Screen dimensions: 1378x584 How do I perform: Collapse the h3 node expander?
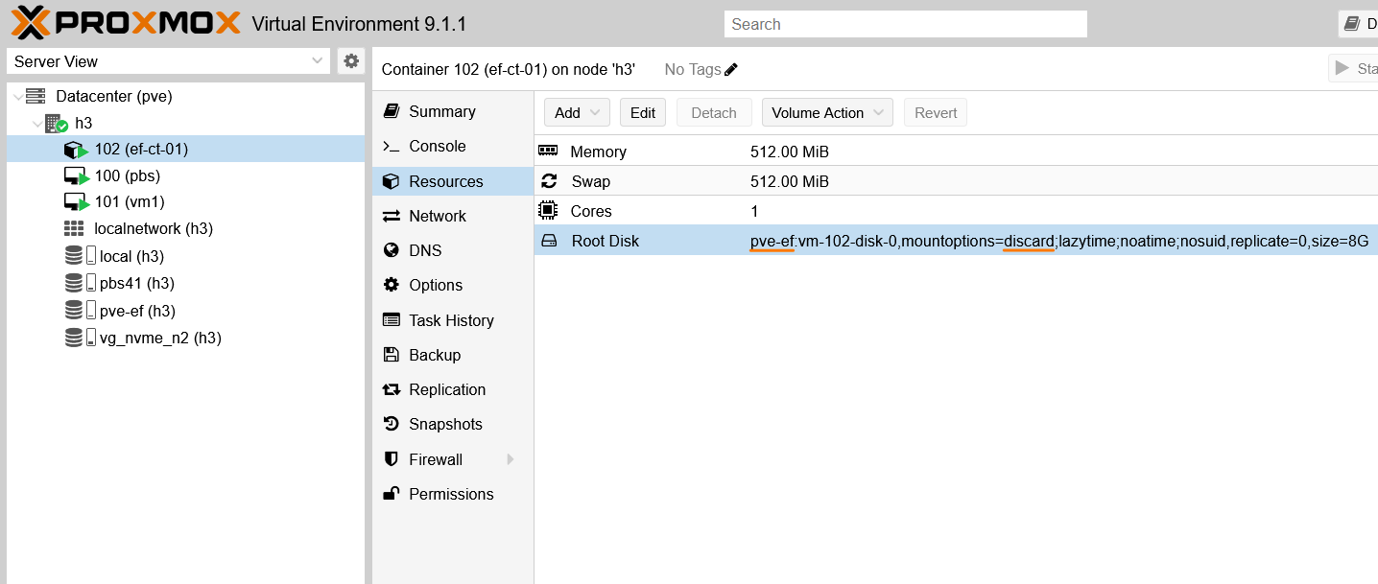coord(36,123)
